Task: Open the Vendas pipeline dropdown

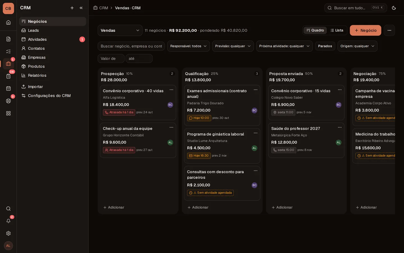Action: (120, 30)
